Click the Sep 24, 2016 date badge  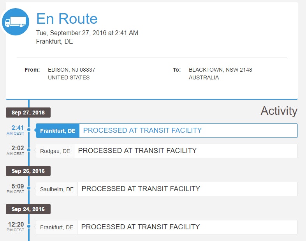click(x=28, y=209)
